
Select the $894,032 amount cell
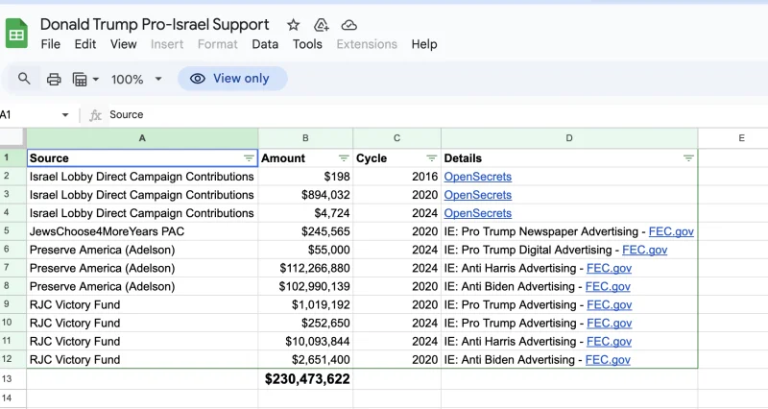pyautogui.click(x=305, y=195)
